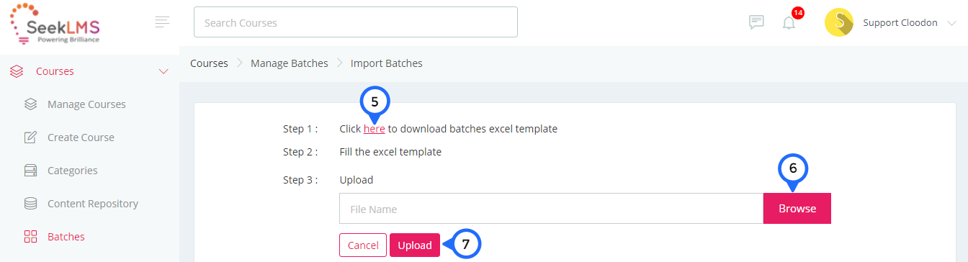Collapse the Courses sidebar section chevron

(x=163, y=71)
